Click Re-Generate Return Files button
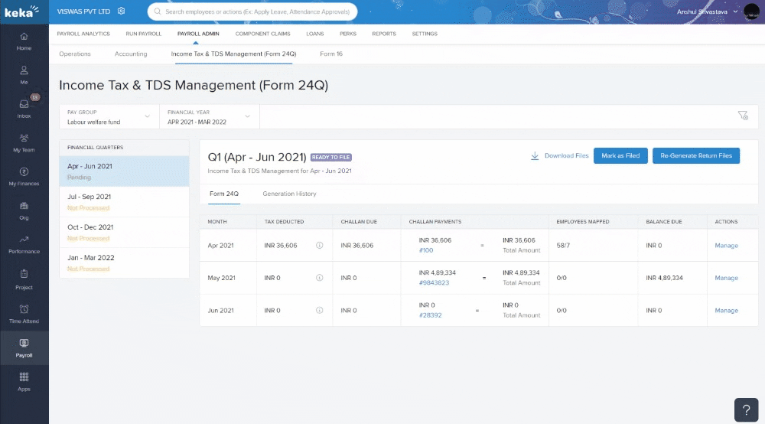The width and height of the screenshot is (765, 424). point(695,155)
